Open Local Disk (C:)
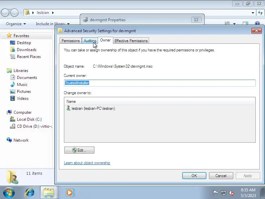This screenshot has height=199, width=265. coord(29,119)
